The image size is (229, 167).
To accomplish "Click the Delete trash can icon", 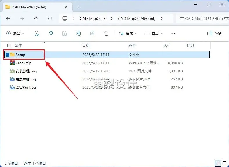I will (106, 33).
